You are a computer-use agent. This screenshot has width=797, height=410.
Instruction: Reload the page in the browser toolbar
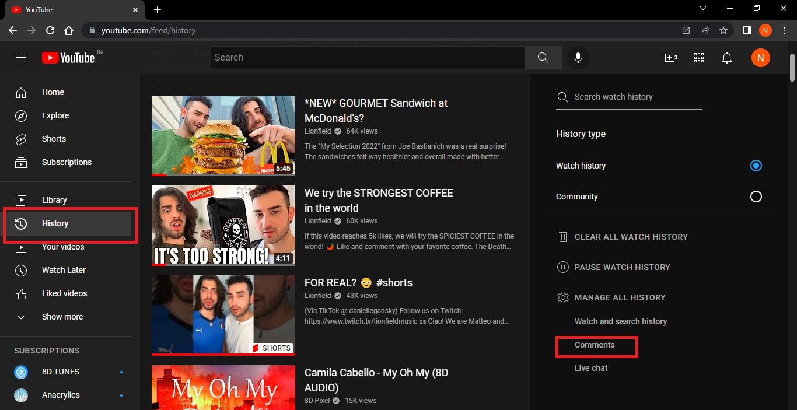coord(50,30)
